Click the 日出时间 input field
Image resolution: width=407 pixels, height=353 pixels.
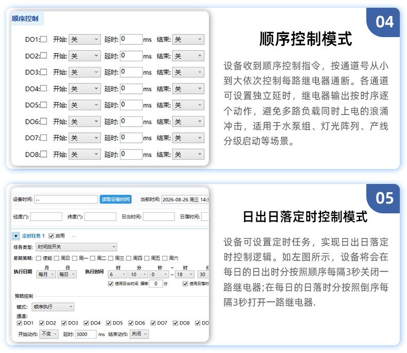point(159,216)
